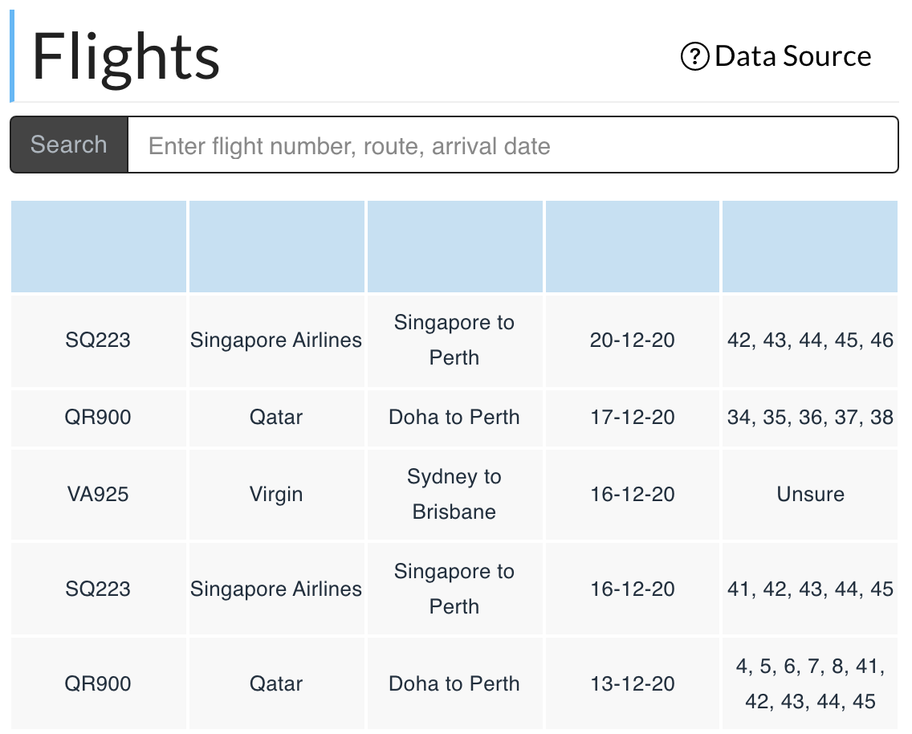Open the Data Source link

click(x=792, y=56)
